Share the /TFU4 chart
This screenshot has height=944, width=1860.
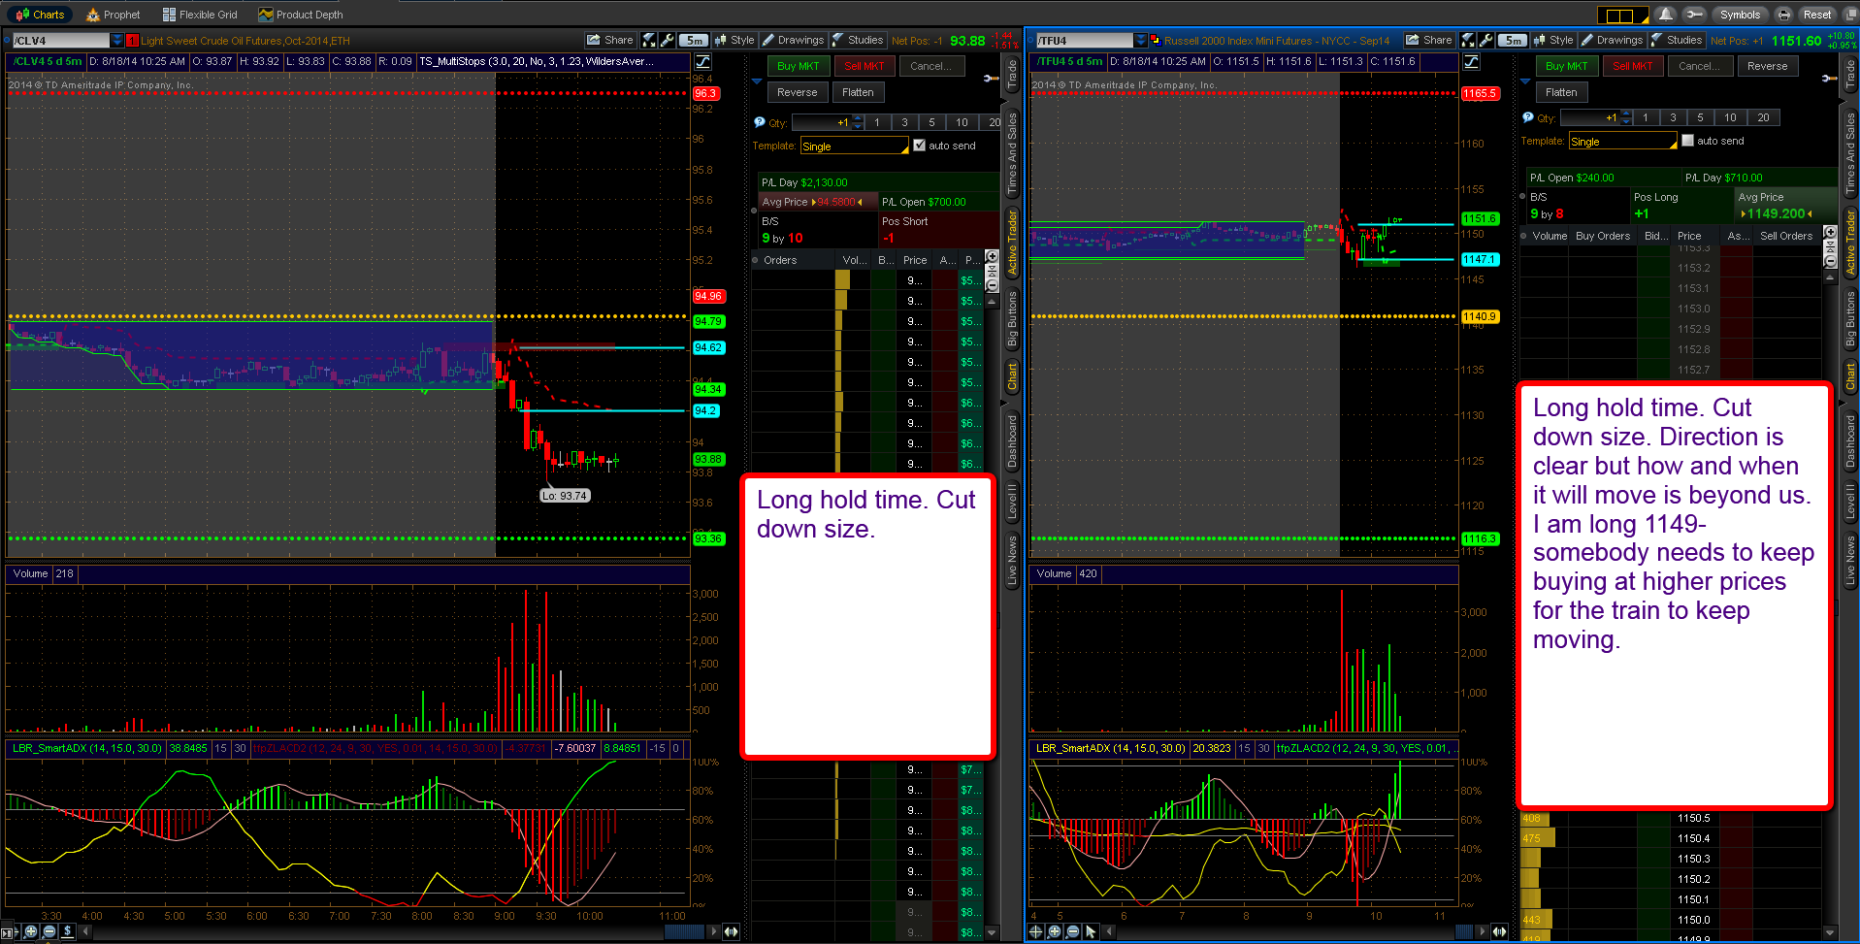click(1429, 40)
